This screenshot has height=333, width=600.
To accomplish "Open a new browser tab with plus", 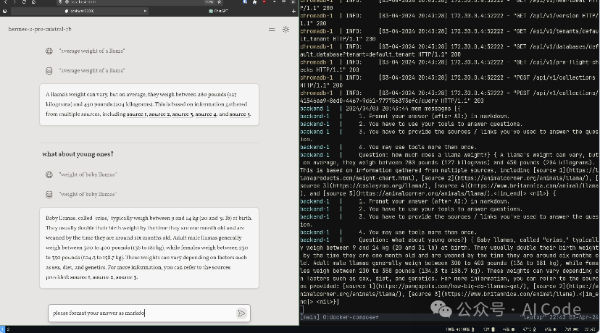I will [293, 12].
